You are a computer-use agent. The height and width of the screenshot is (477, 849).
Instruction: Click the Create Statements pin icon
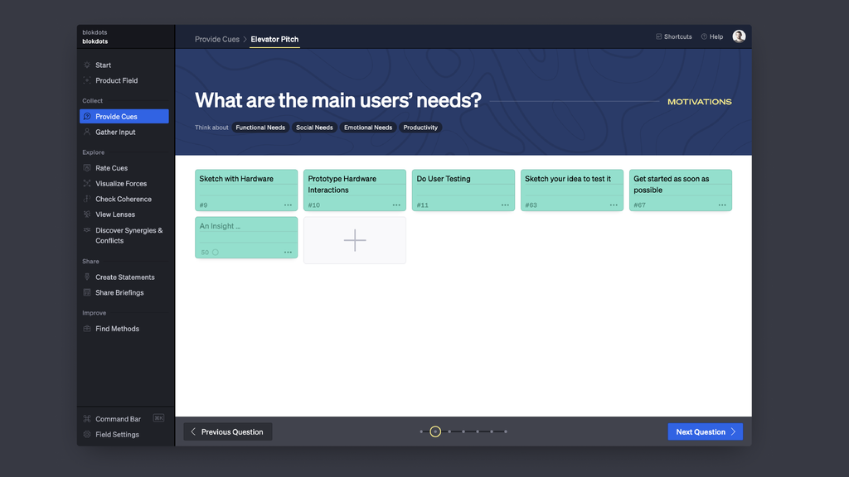click(87, 277)
